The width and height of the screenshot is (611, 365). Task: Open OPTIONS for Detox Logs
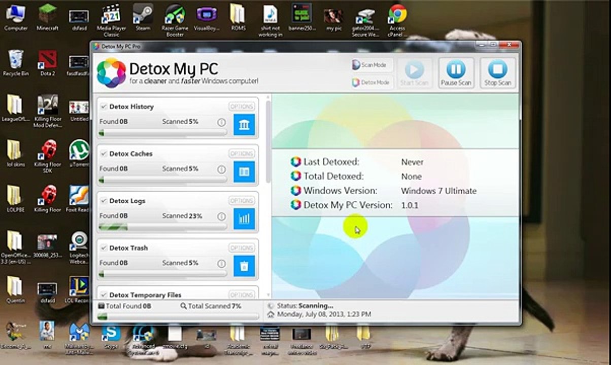pyautogui.click(x=242, y=201)
